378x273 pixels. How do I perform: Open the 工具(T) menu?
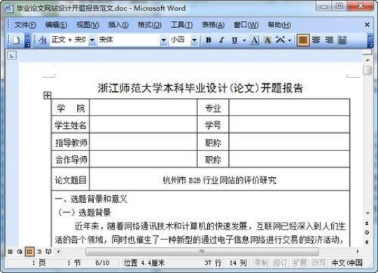point(181,24)
